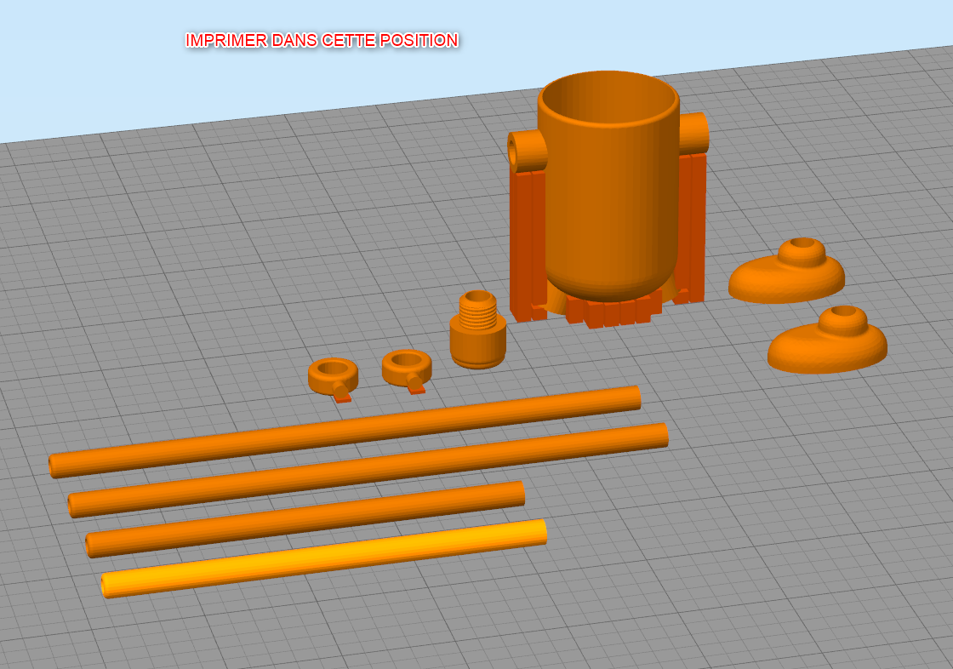
Task: Select the lower dome-shaped foot model
Action: click(827, 340)
